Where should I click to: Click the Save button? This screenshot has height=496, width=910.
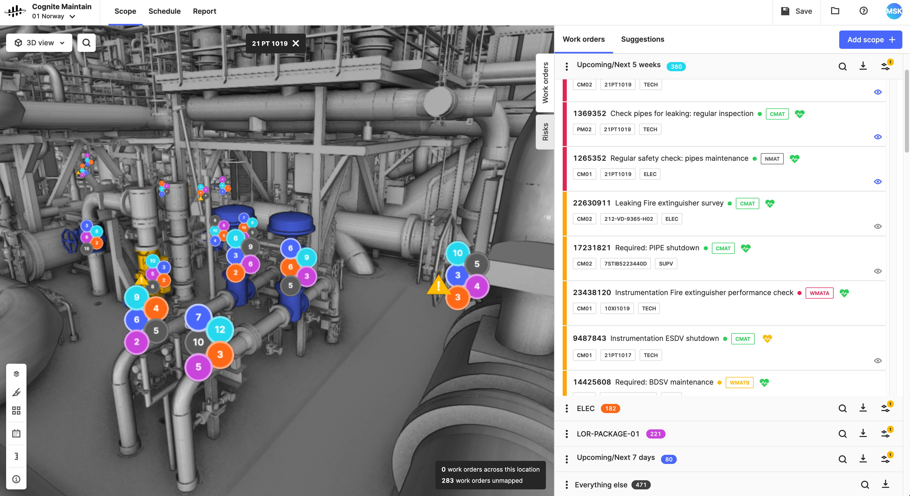(796, 11)
